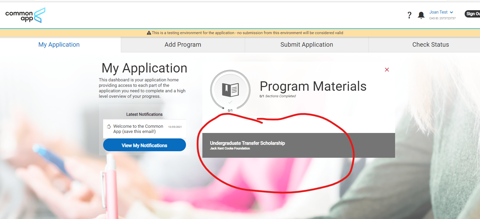Go to the Submit Application tab
480x219 pixels.
307,45
